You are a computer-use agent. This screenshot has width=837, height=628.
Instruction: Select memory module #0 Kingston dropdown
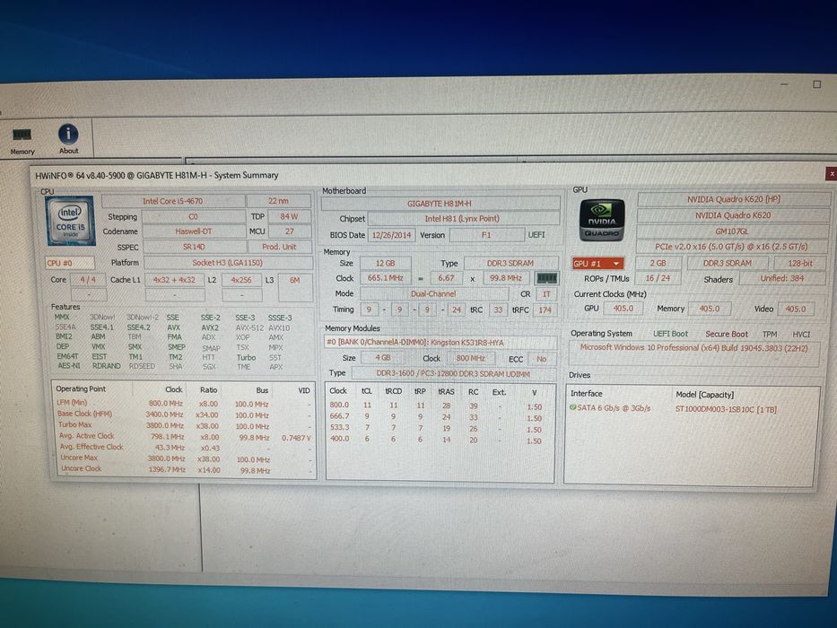point(440,343)
